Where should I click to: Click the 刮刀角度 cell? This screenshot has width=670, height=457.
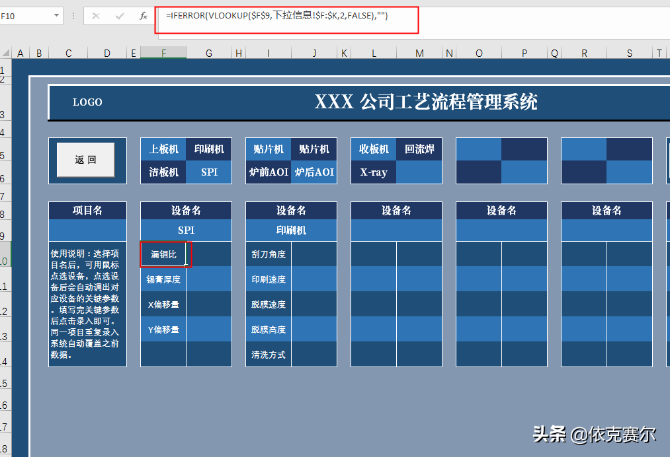269,254
